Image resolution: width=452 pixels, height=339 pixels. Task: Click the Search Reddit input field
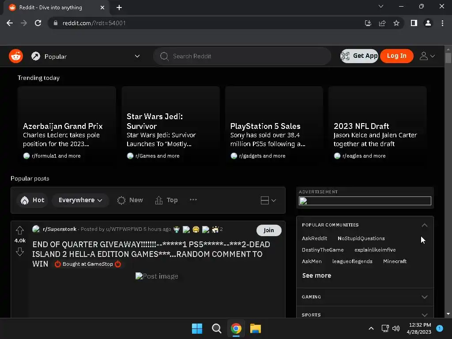[242, 56]
